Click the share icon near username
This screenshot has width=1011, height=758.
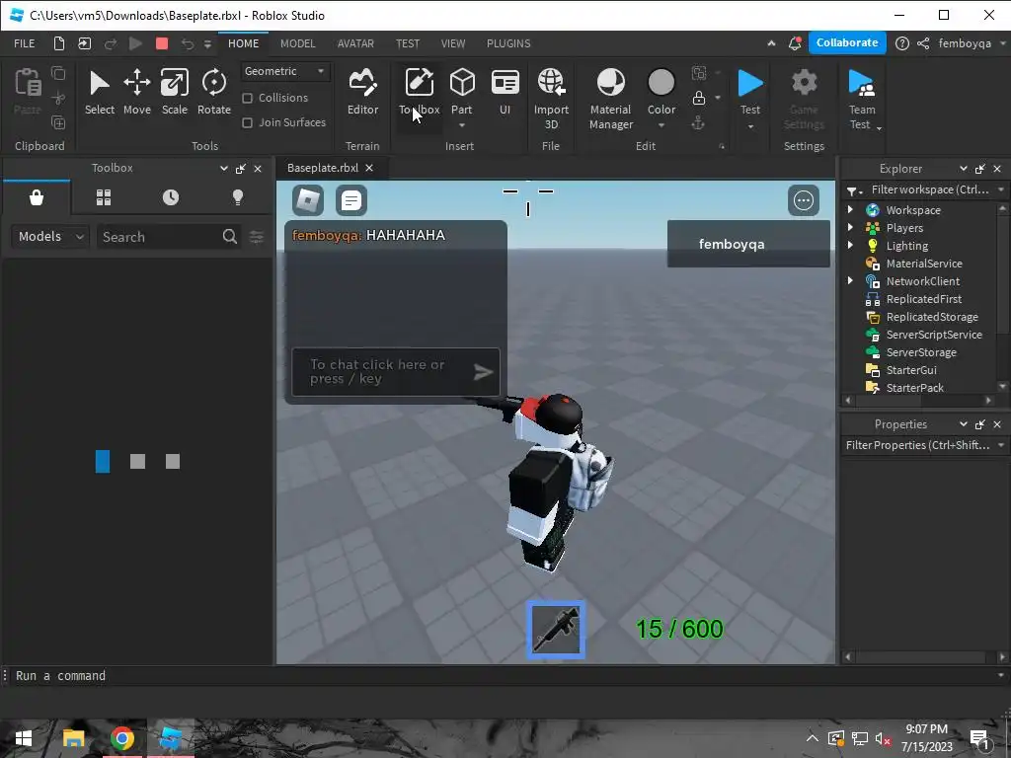tap(923, 43)
